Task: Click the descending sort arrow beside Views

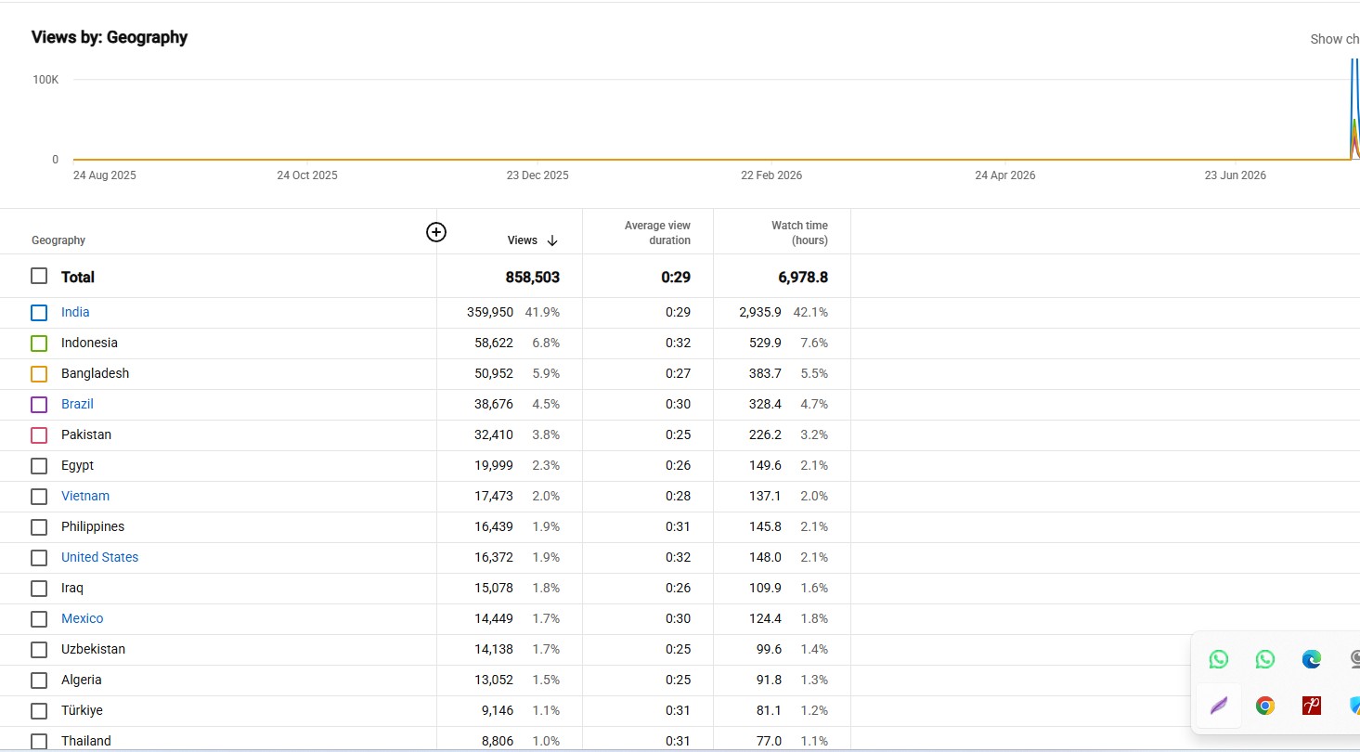Action: point(552,240)
